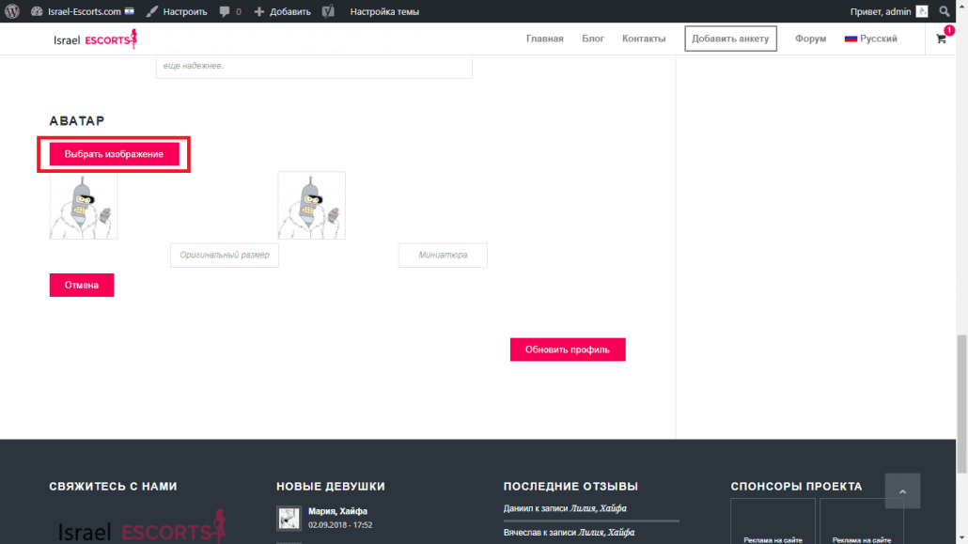Click the admin avatar in admin bar
The image size is (968, 544).
click(x=922, y=11)
